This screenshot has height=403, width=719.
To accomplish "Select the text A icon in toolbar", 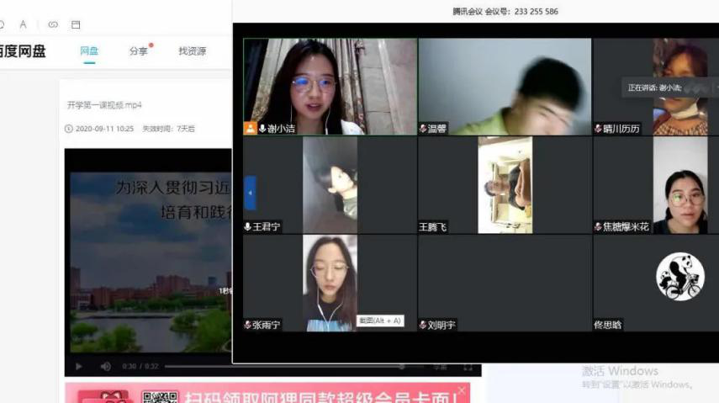I will [x=23, y=24].
